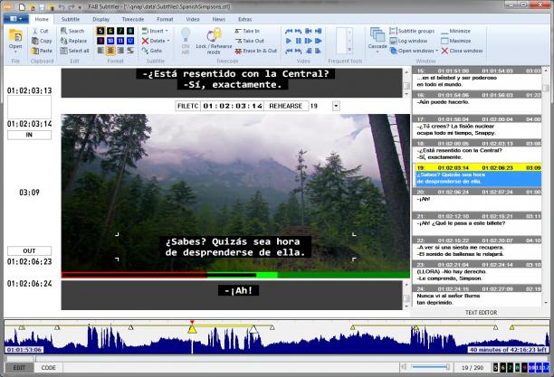
Task: Click the yellow in-cue marker on waveform
Action: coord(192,329)
